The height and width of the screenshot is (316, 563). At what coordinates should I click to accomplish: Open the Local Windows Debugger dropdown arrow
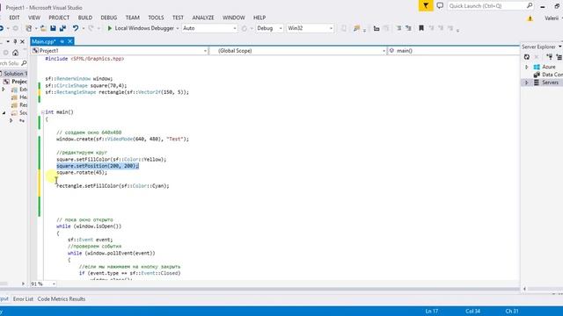coord(178,28)
